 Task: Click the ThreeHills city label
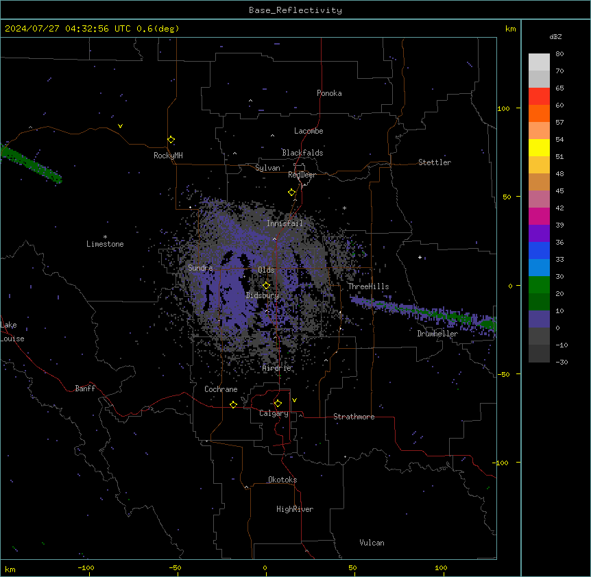click(368, 286)
